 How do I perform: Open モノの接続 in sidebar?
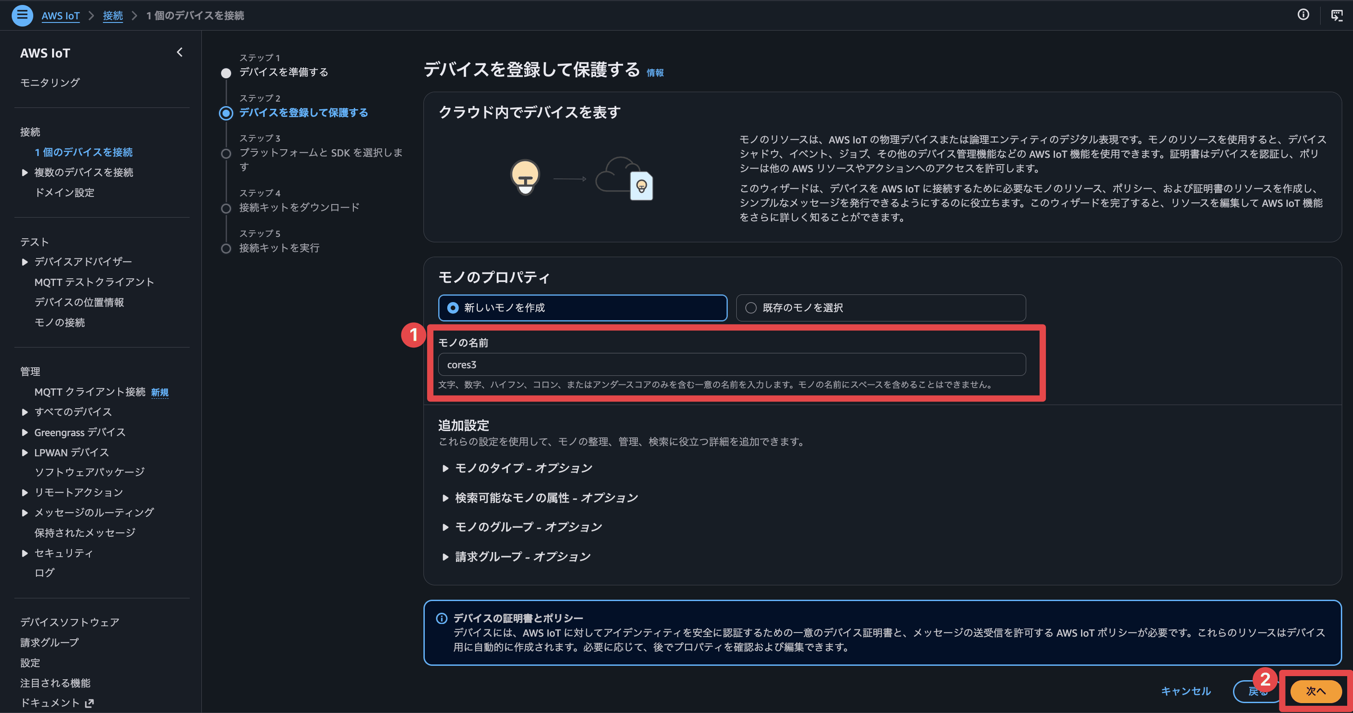(x=59, y=322)
